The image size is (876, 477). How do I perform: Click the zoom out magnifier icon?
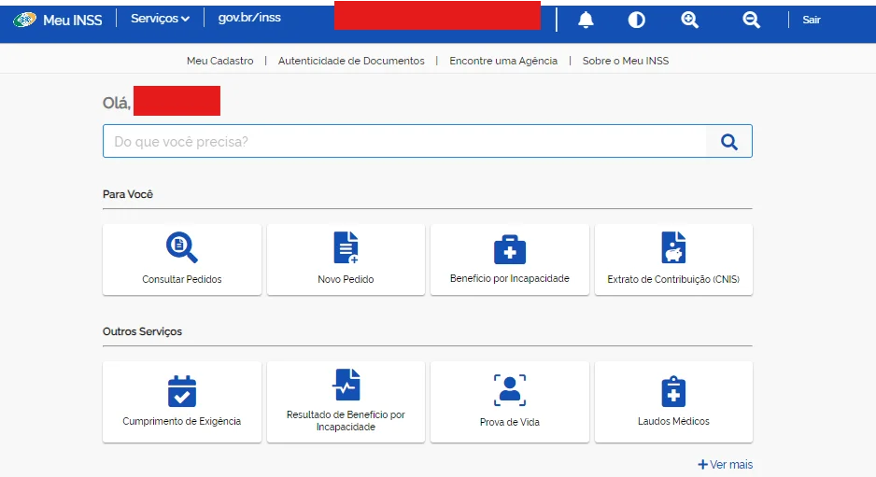pyautogui.click(x=752, y=21)
